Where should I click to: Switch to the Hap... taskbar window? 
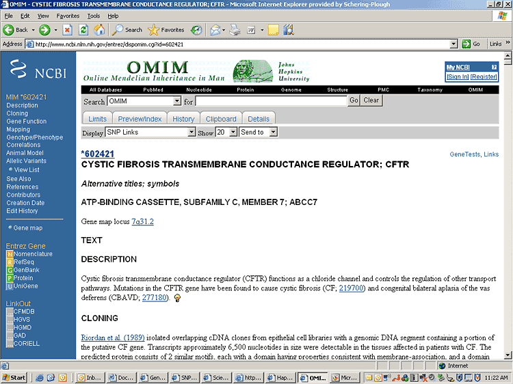click(280, 378)
